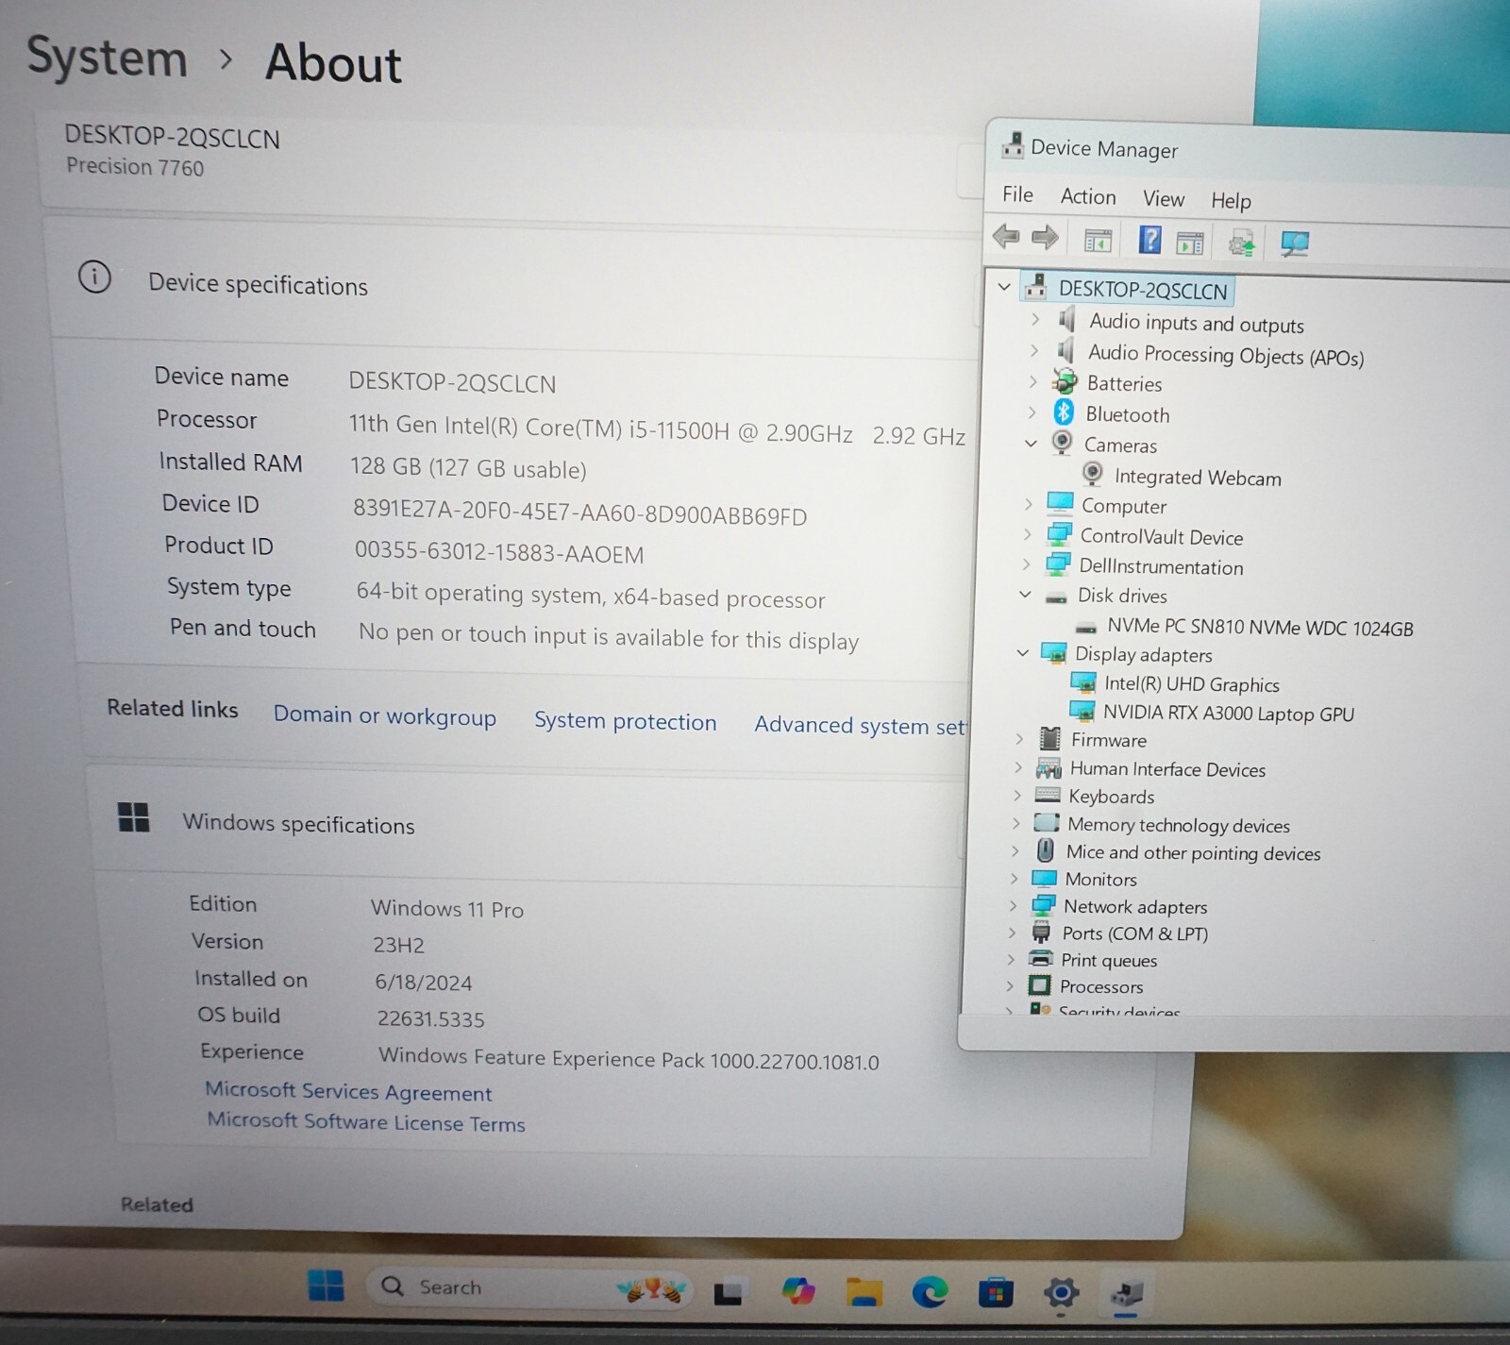Click the Device Manager taskbar icon
Viewport: 1510px width, 1345px height.
pos(1126,1293)
